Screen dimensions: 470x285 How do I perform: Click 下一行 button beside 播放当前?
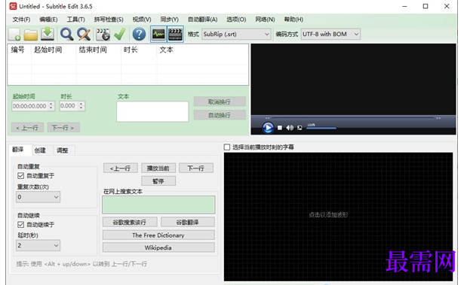click(x=196, y=168)
